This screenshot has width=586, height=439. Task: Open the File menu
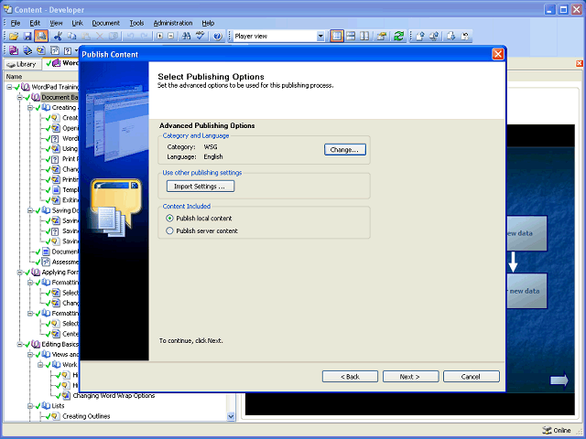[x=16, y=23]
